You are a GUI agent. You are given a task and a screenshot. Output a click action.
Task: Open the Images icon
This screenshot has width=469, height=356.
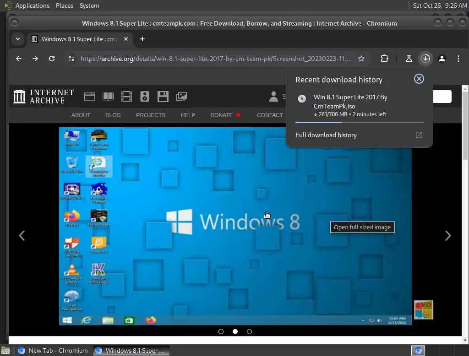(x=181, y=97)
